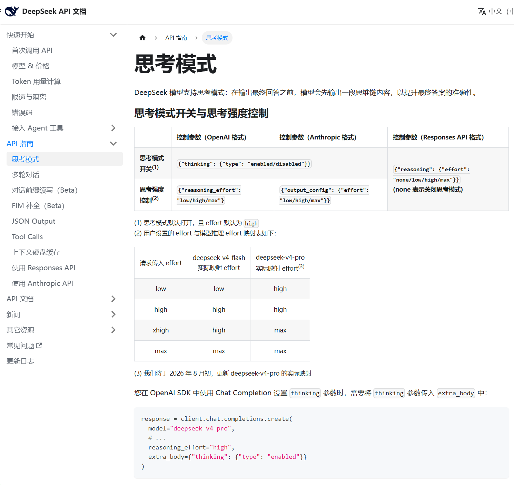This screenshot has width=514, height=485.
Task: Open 多轮对话 guide
Action: click(26, 175)
